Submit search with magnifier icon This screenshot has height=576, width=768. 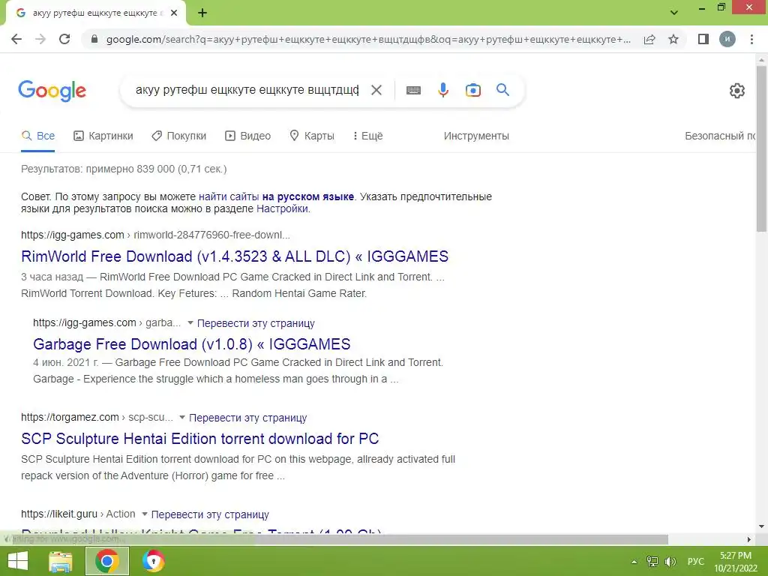pyautogui.click(x=502, y=90)
